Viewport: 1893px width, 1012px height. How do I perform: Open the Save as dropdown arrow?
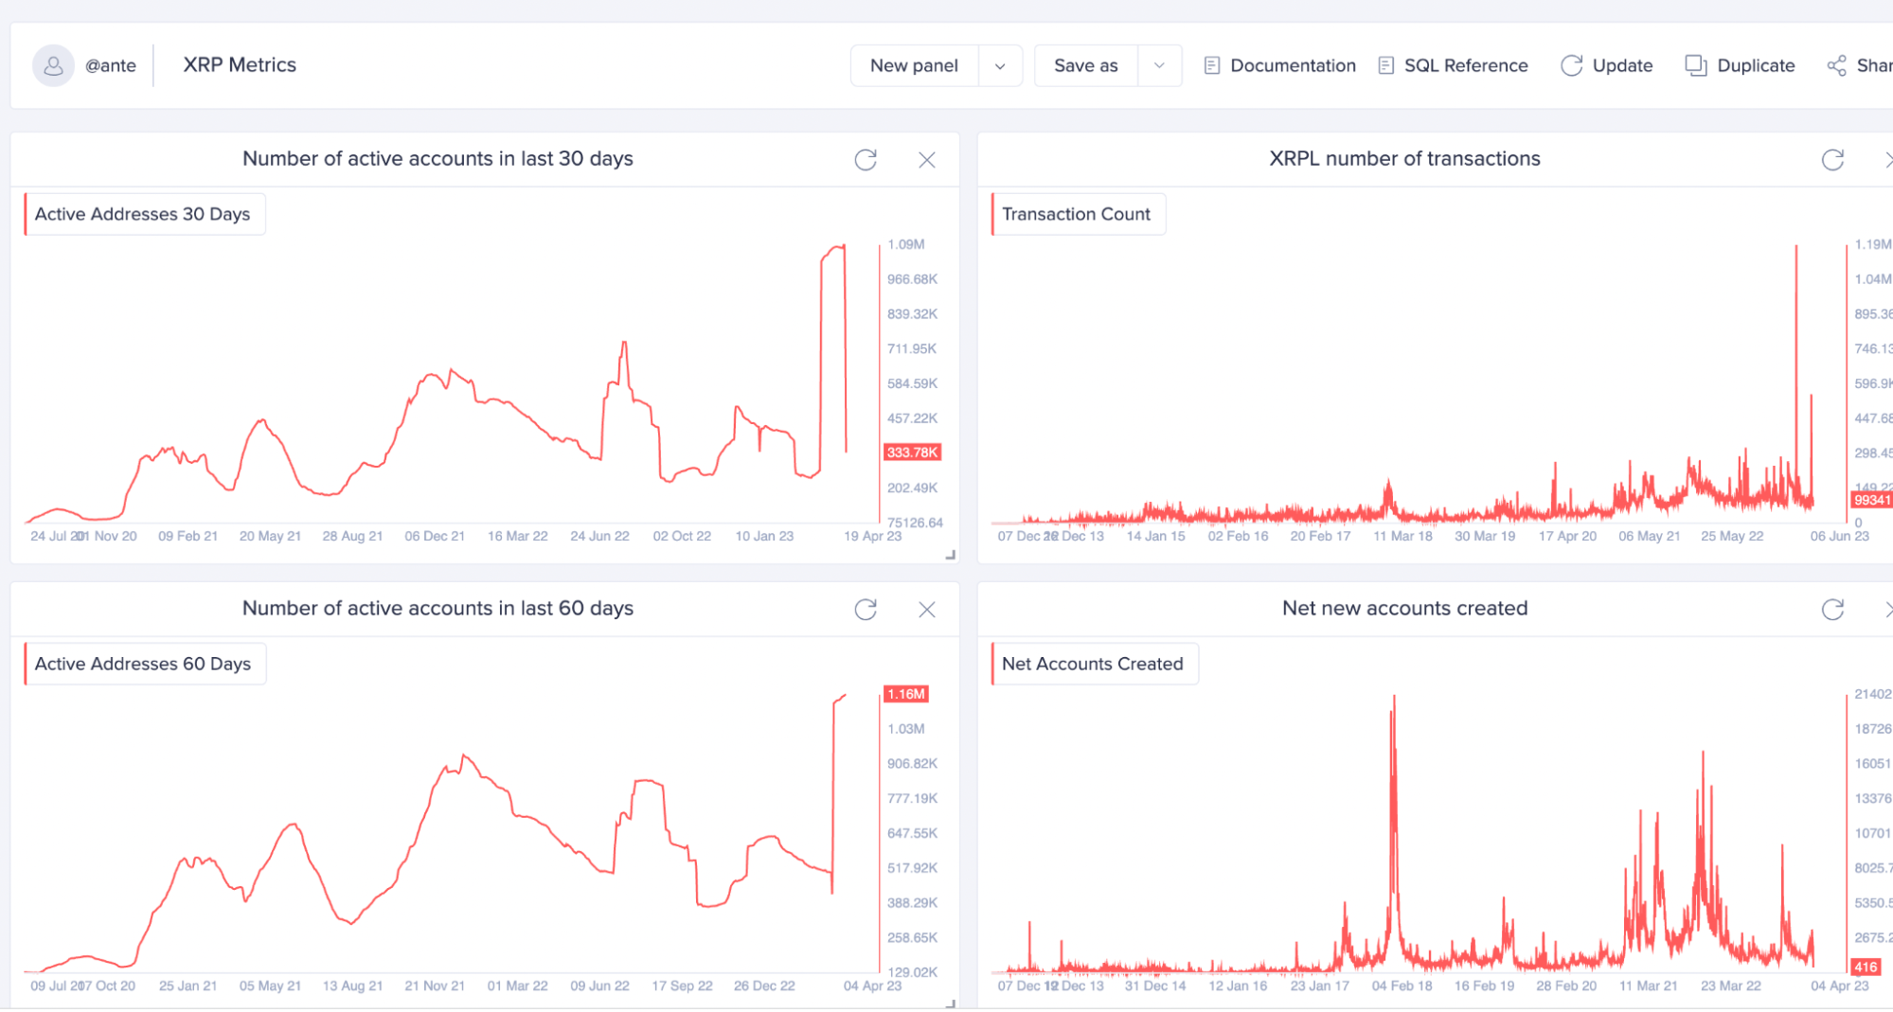click(x=1158, y=65)
